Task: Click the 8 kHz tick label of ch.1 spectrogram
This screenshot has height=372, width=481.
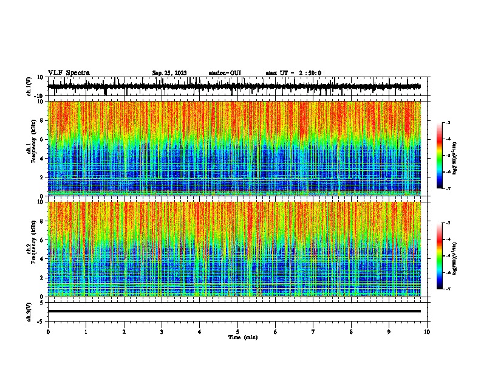Action: coord(42,120)
